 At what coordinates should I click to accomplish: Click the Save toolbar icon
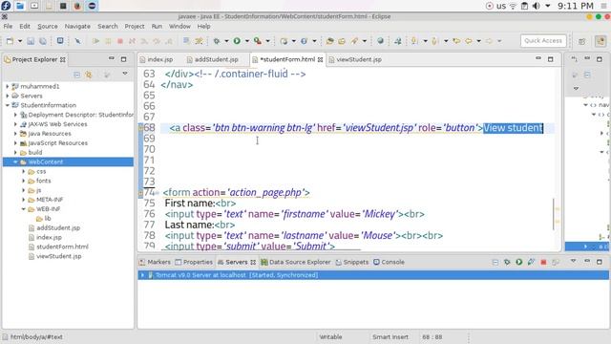(31, 41)
